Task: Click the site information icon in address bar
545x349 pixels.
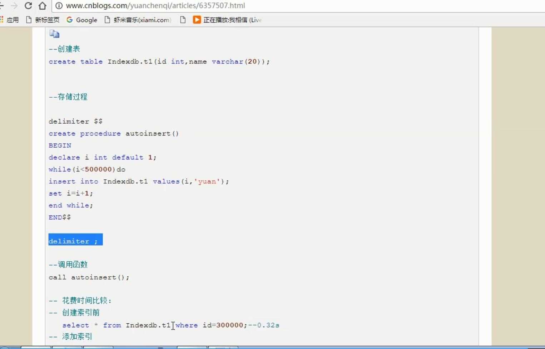Action: (59, 6)
